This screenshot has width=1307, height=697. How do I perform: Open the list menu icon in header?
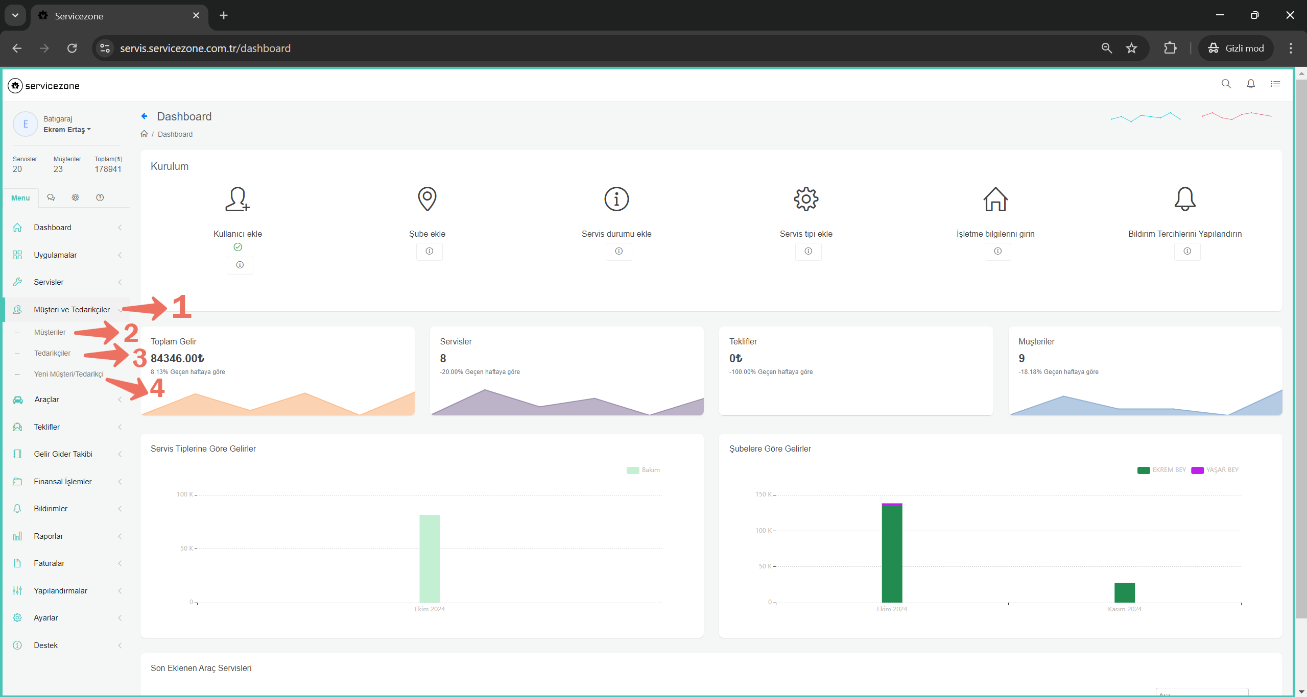point(1275,84)
